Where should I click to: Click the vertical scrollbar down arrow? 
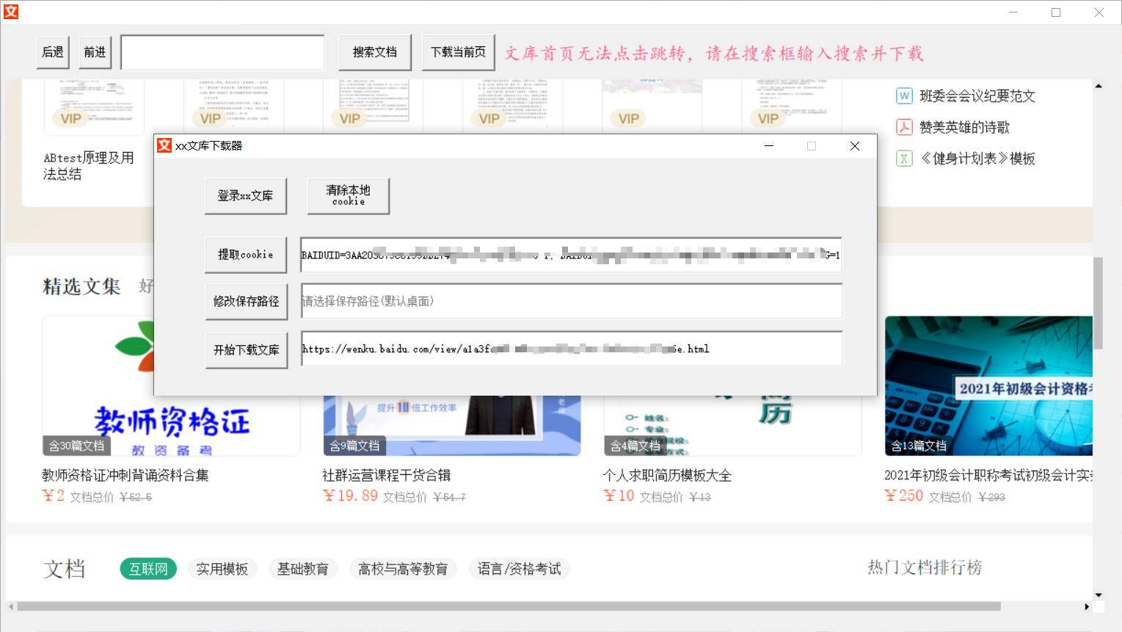coord(1098,595)
